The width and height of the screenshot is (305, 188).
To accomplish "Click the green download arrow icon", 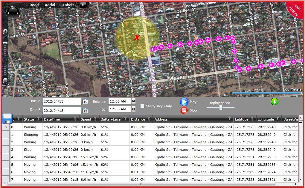I will (x=274, y=102).
